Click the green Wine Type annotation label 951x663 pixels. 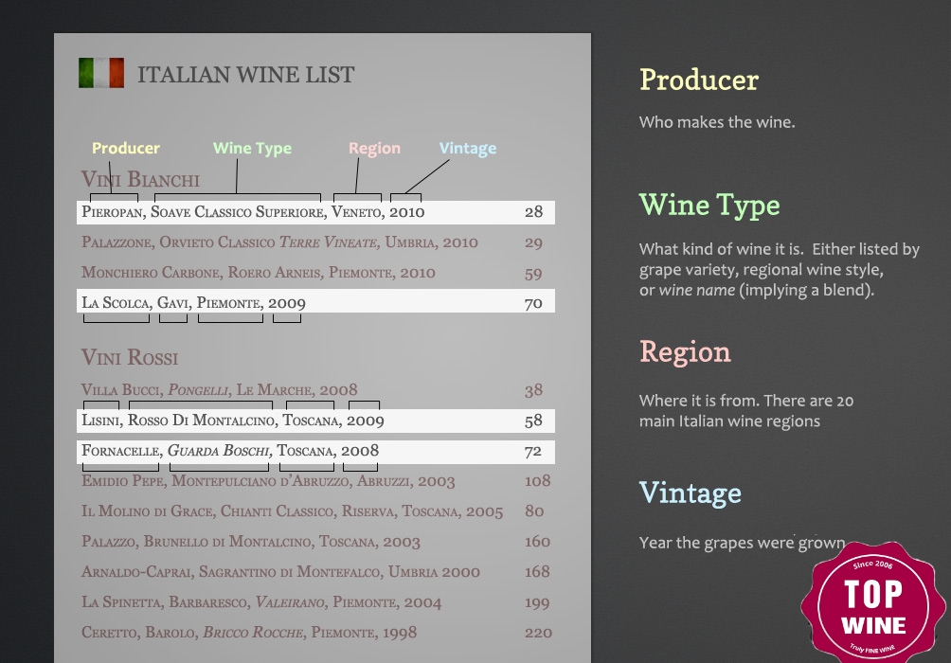pyautogui.click(x=252, y=149)
